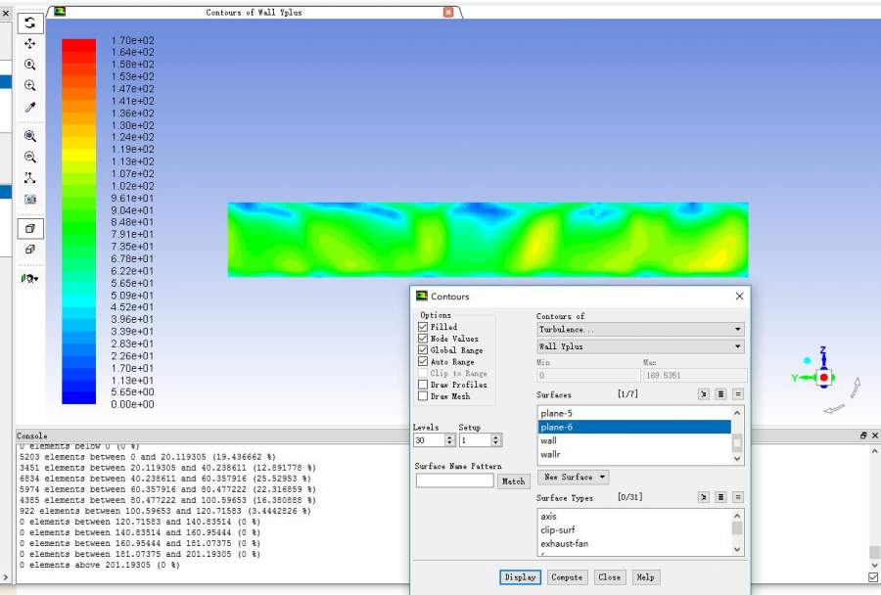Close the Contours of Wall Yplus tab
The image size is (881, 595).
[448, 12]
